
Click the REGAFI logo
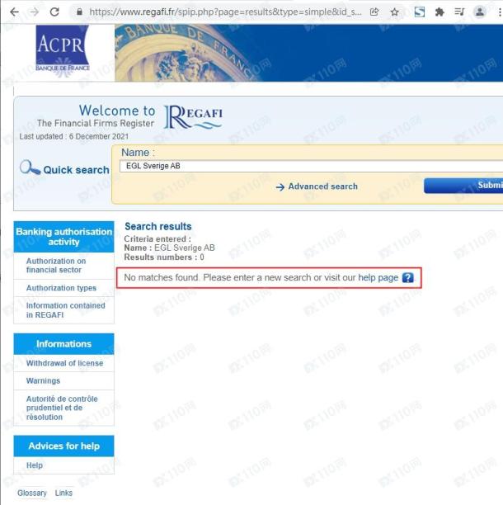(194, 117)
